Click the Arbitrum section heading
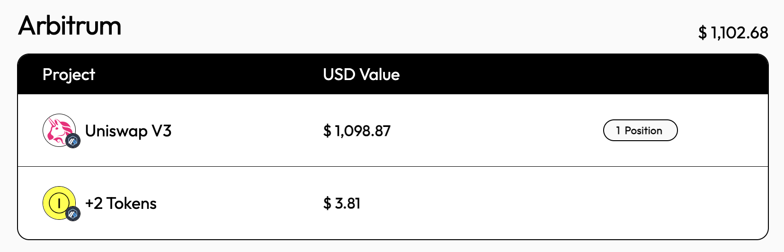The image size is (784, 252). 70,26
